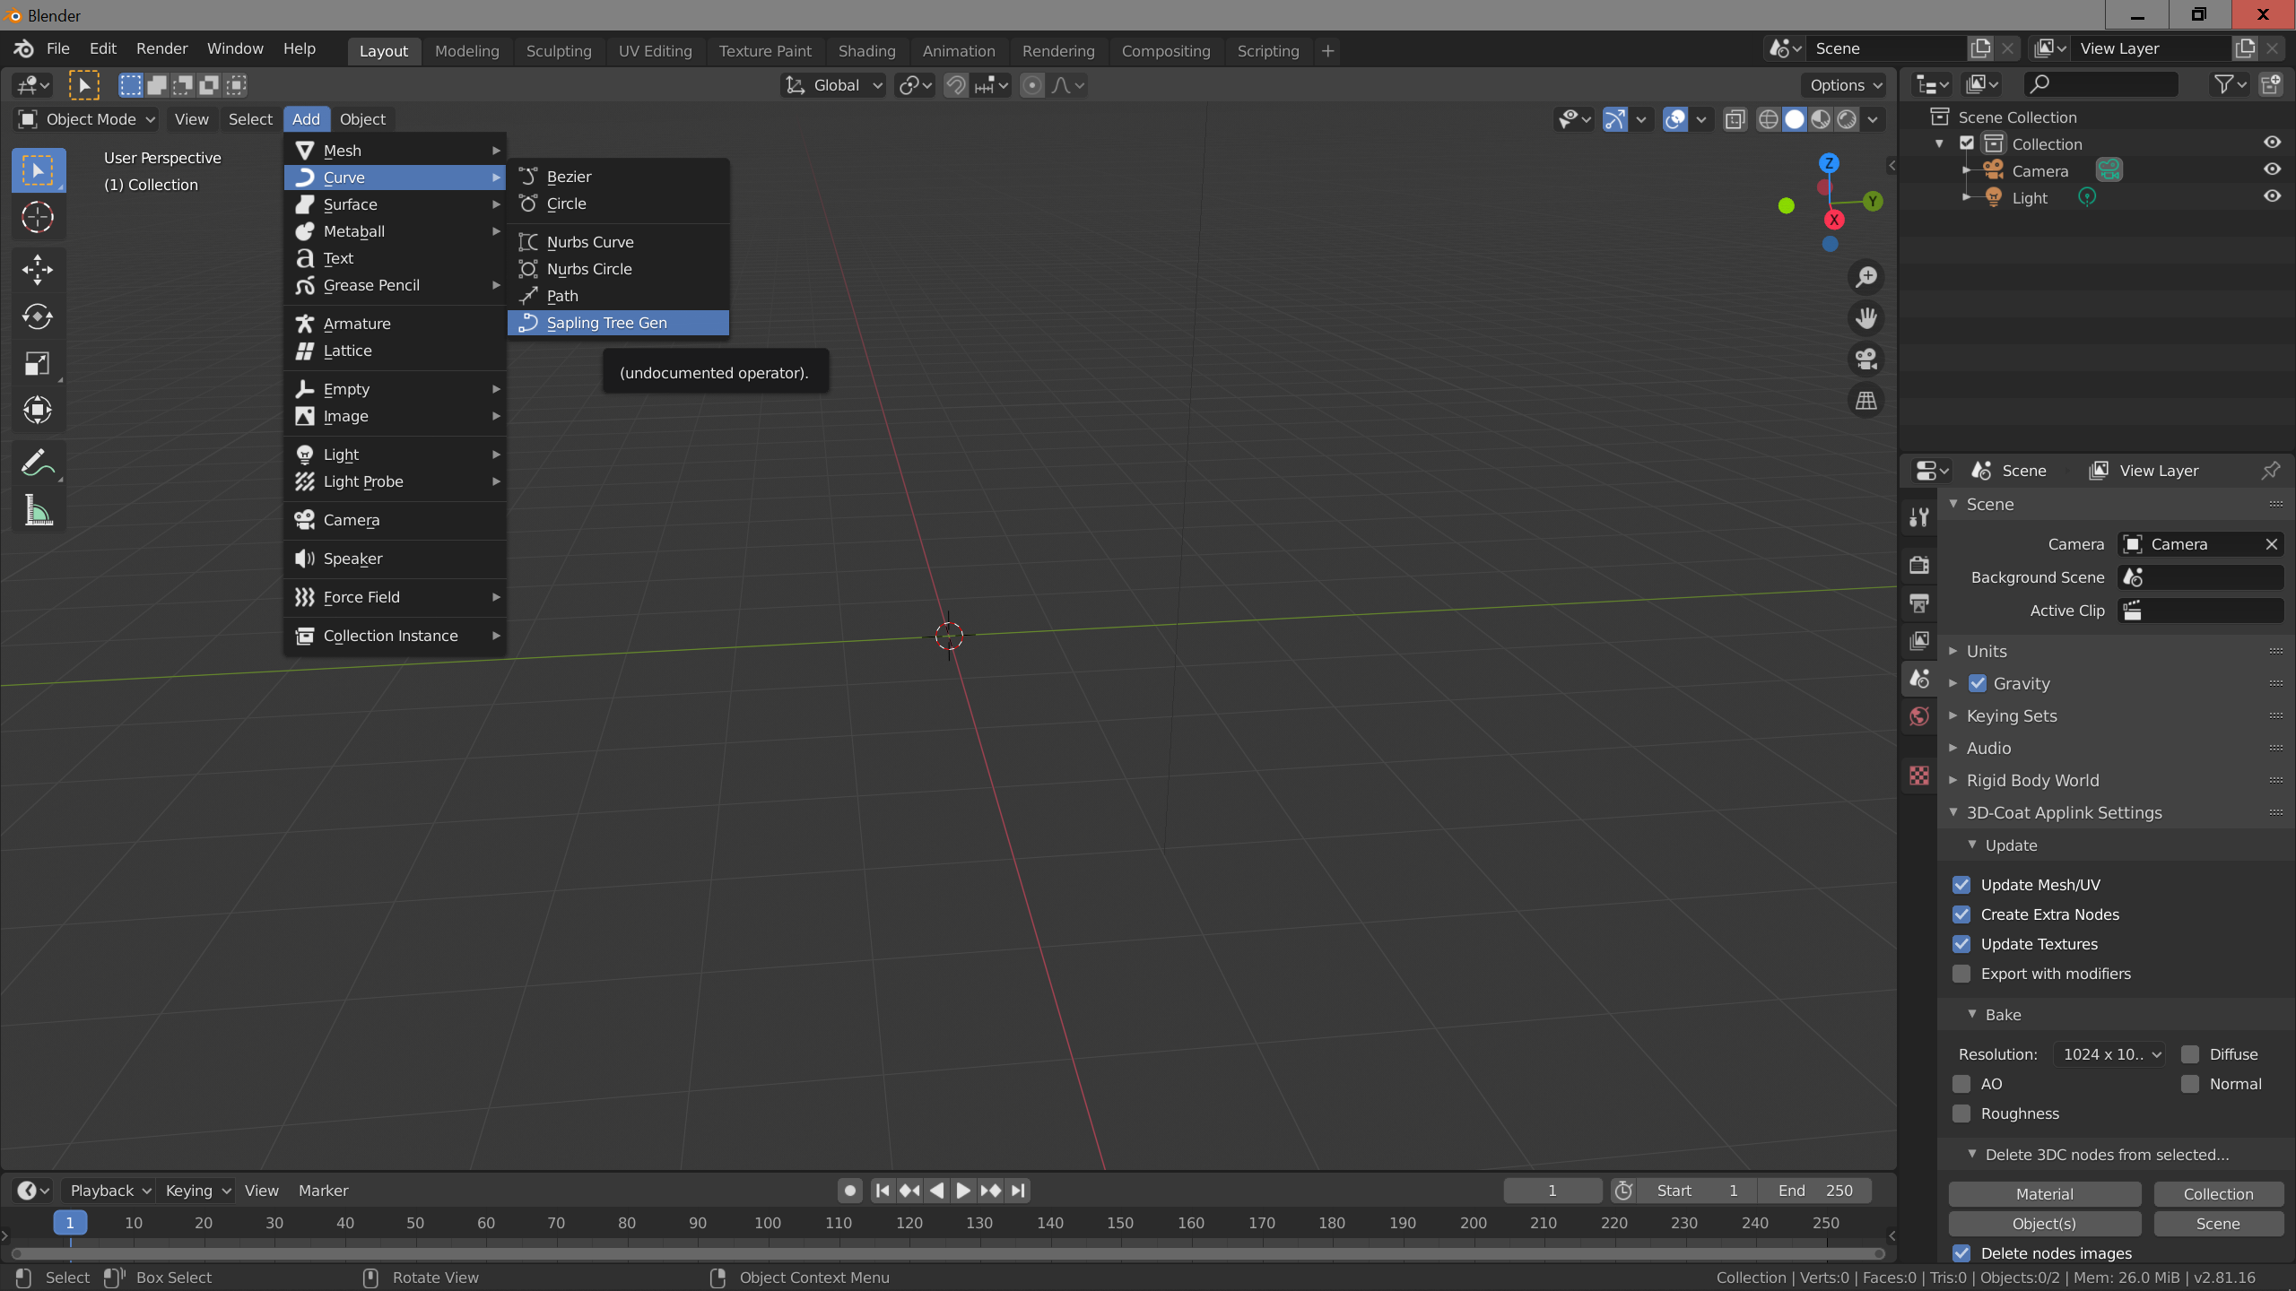Select the Move tool icon
The width and height of the screenshot is (2296, 1291).
tap(38, 269)
